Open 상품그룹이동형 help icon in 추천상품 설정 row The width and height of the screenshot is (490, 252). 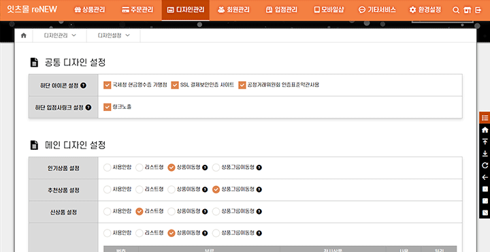click(259, 189)
